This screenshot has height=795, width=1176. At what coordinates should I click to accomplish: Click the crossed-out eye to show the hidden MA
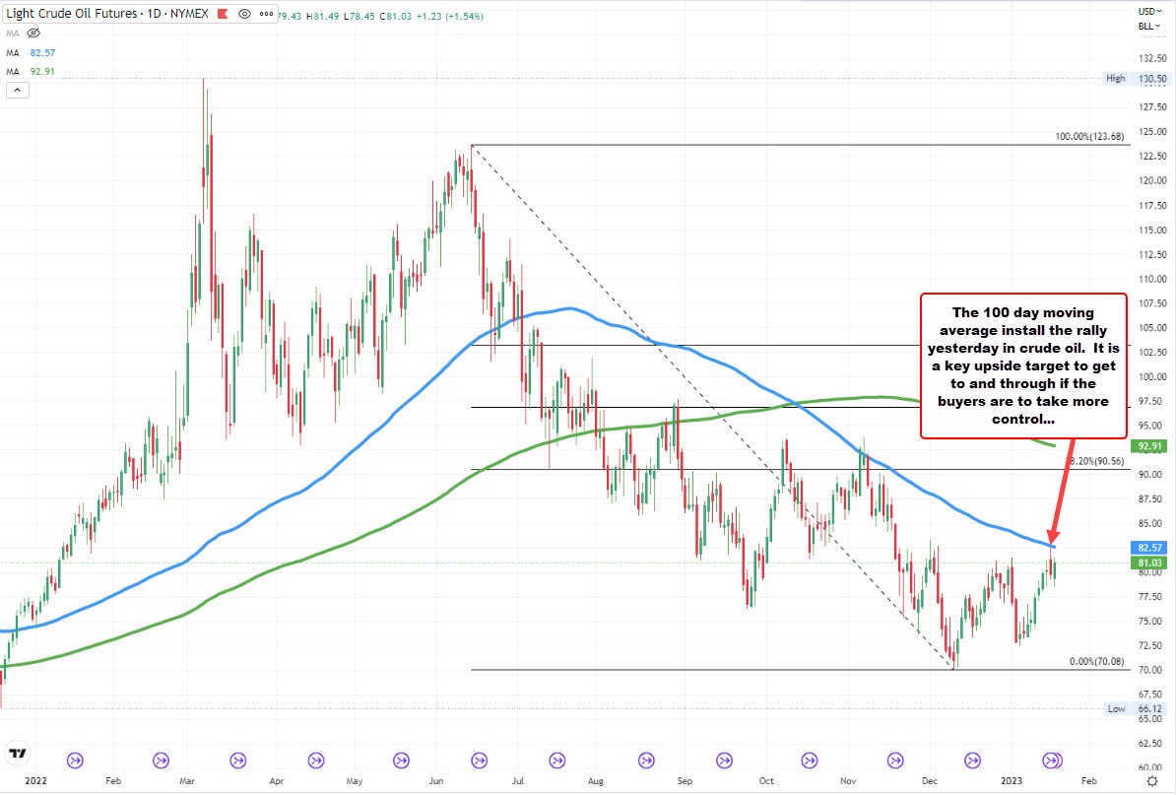pos(34,33)
